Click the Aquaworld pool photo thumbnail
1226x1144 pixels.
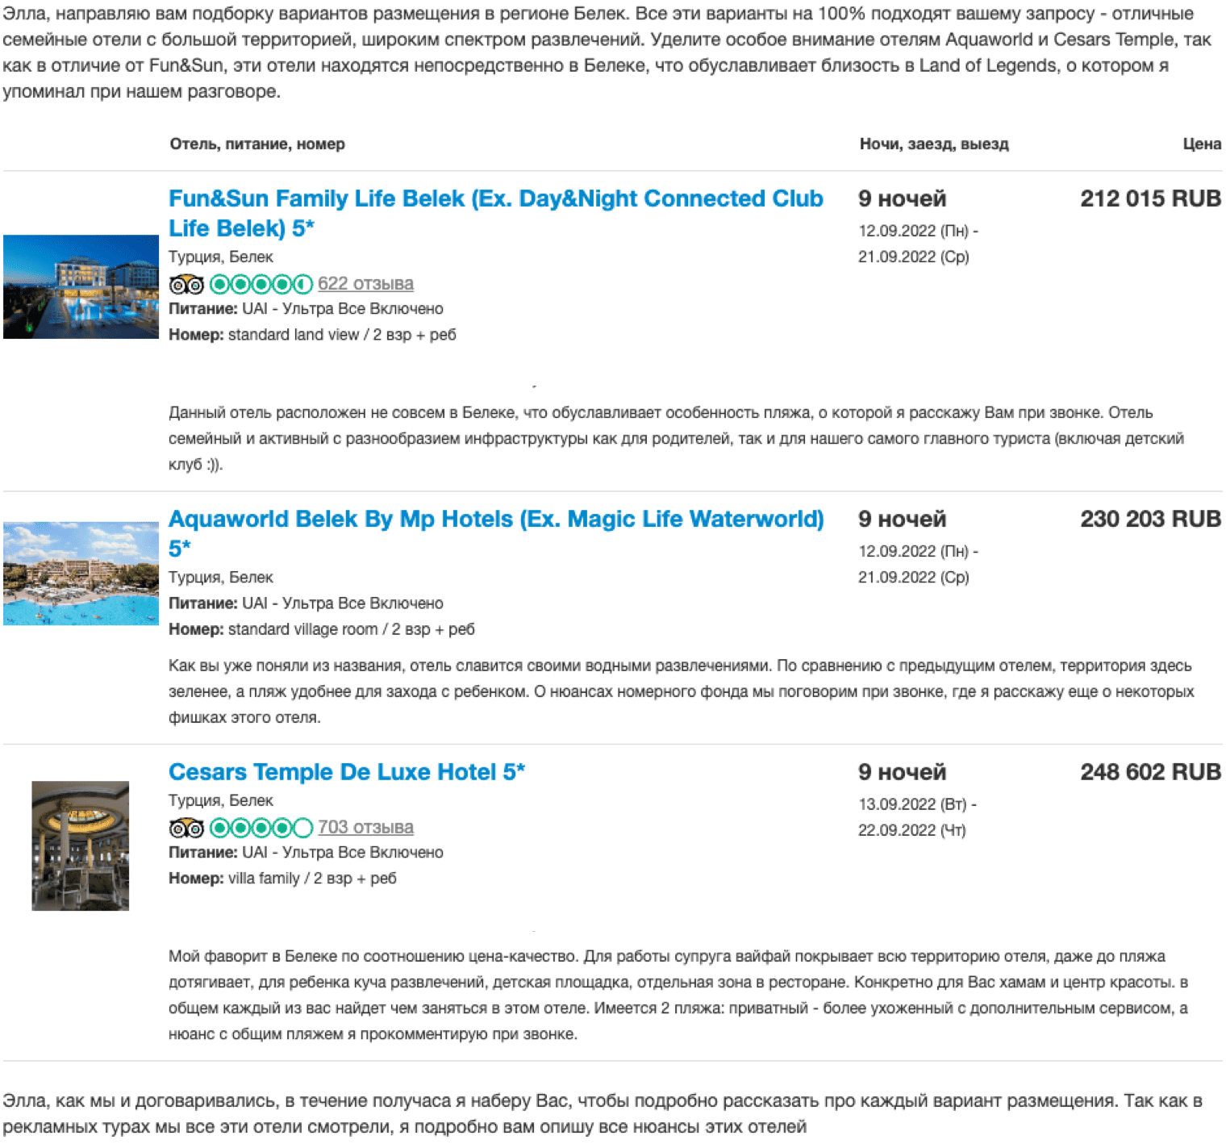coord(81,574)
